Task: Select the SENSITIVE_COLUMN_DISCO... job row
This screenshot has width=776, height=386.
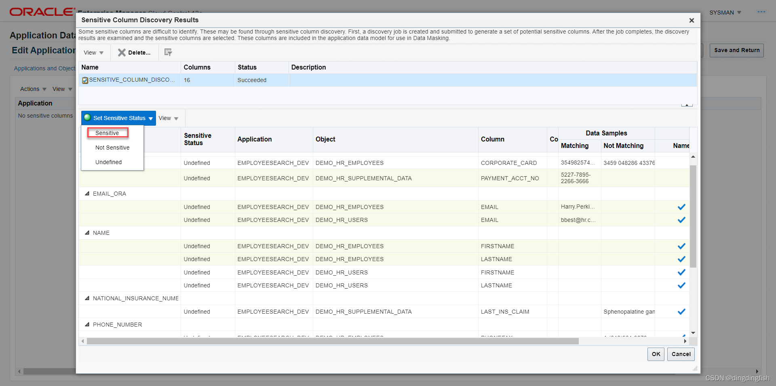Action: click(388, 80)
